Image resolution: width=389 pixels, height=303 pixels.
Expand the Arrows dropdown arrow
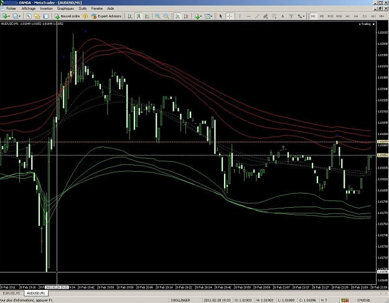pos(304,16)
